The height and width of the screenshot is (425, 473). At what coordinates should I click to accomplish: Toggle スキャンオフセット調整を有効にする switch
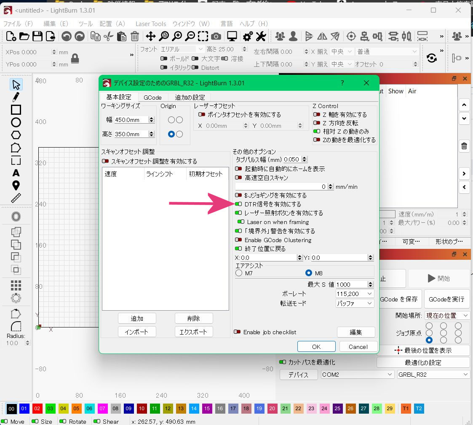click(105, 161)
